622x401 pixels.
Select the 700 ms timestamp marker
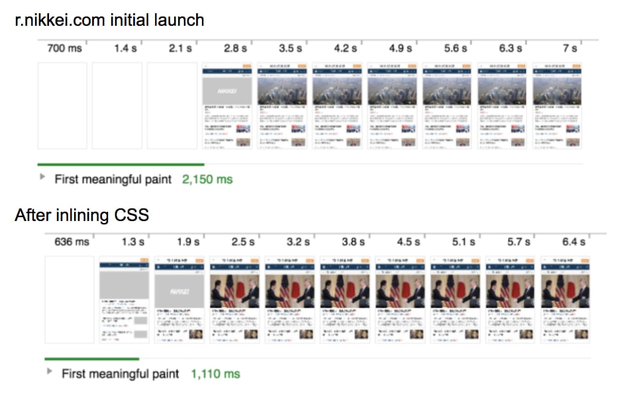[63, 48]
